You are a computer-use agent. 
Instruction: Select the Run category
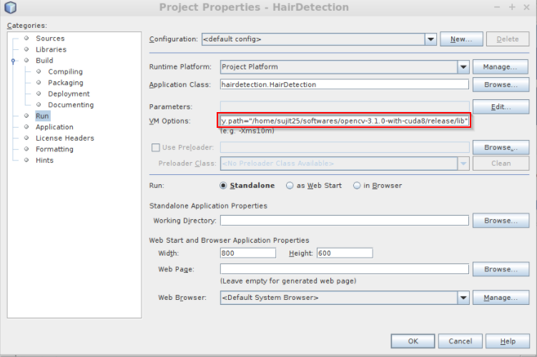tap(42, 116)
